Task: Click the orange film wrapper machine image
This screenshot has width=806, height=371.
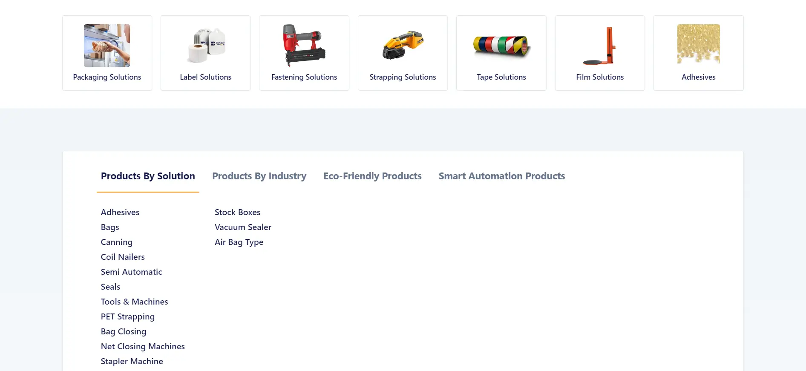Action: (x=600, y=46)
